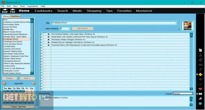Click the Menu Portions input field
Screen dimensions: 205x110
(x=65, y=28)
